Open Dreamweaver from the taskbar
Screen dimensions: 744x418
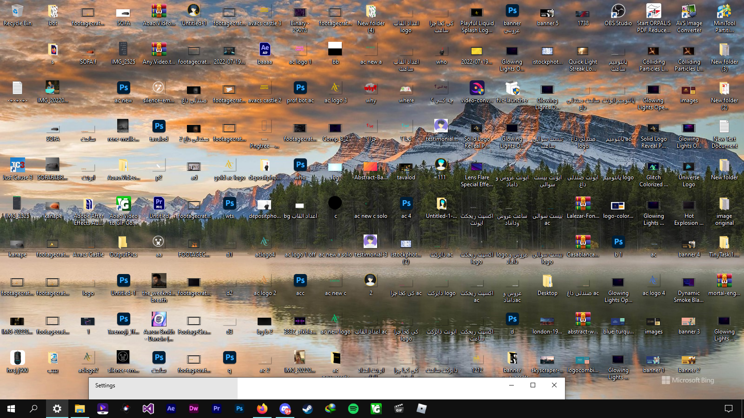(193, 409)
